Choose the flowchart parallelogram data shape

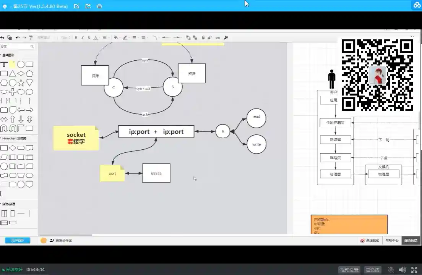point(4,157)
